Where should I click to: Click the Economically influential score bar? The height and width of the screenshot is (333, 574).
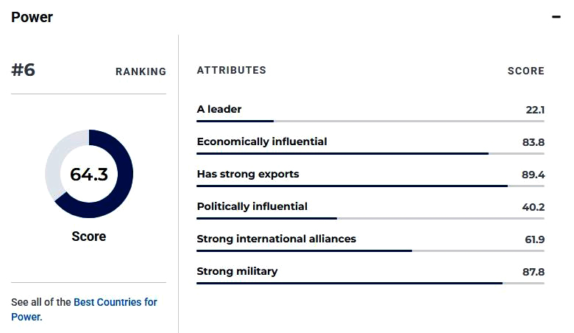pos(370,153)
